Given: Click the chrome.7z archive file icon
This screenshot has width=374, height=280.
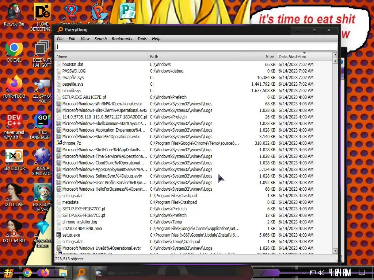Looking at the screenshot, I should click(x=59, y=143).
